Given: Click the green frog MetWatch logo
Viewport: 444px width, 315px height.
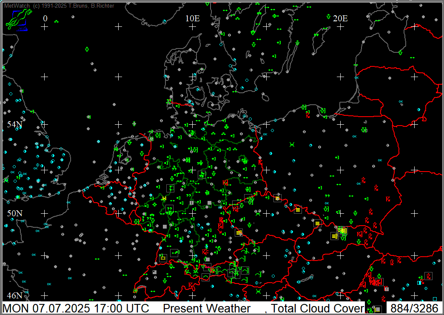Looking at the screenshot, I should click(x=18, y=19).
